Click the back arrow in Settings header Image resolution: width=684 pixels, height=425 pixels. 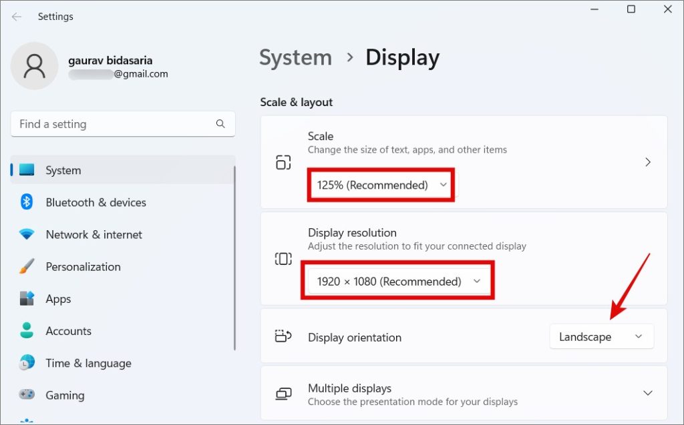point(17,17)
